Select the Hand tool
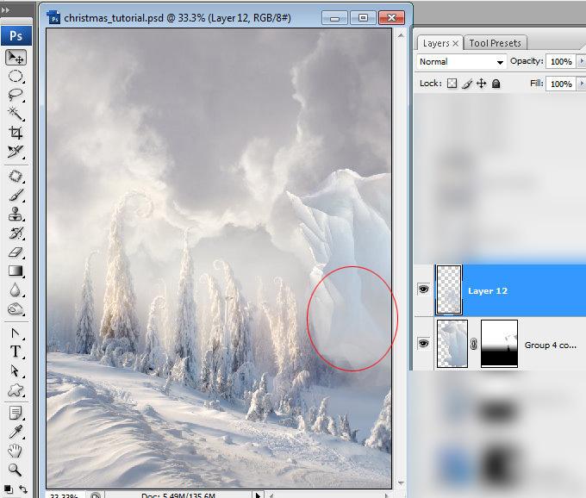This screenshot has height=498, width=586. coord(16,451)
